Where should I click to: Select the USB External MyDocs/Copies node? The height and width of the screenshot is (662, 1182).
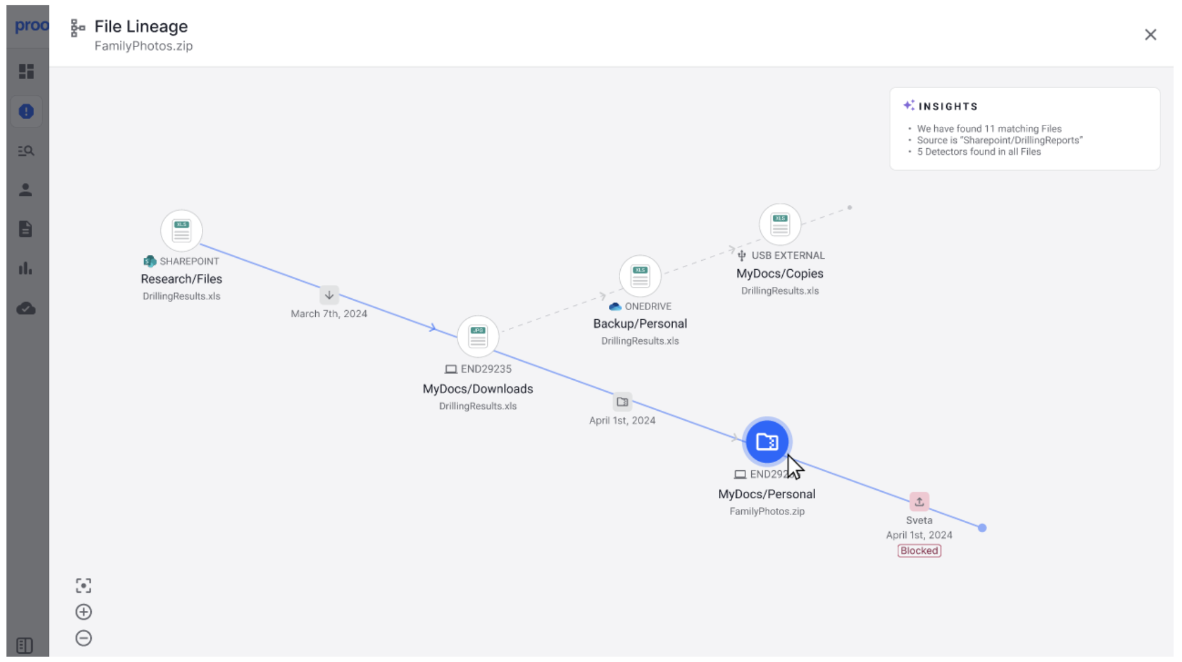(780, 225)
